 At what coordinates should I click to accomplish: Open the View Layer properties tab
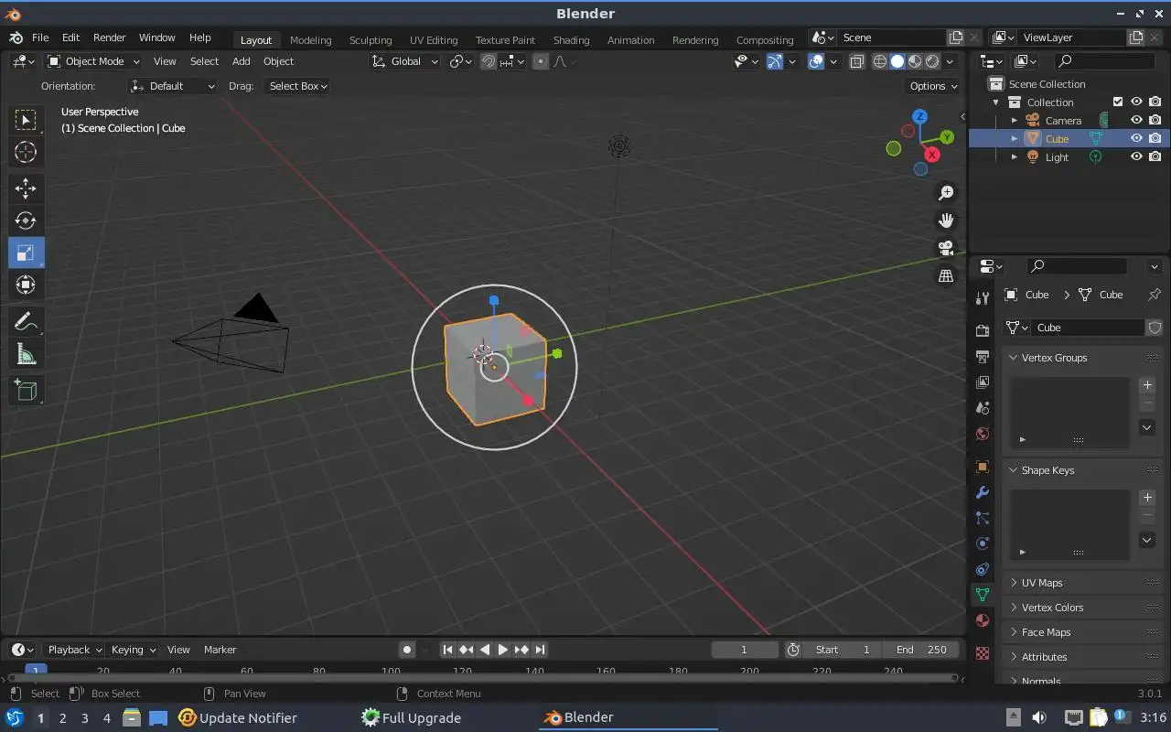tap(983, 382)
